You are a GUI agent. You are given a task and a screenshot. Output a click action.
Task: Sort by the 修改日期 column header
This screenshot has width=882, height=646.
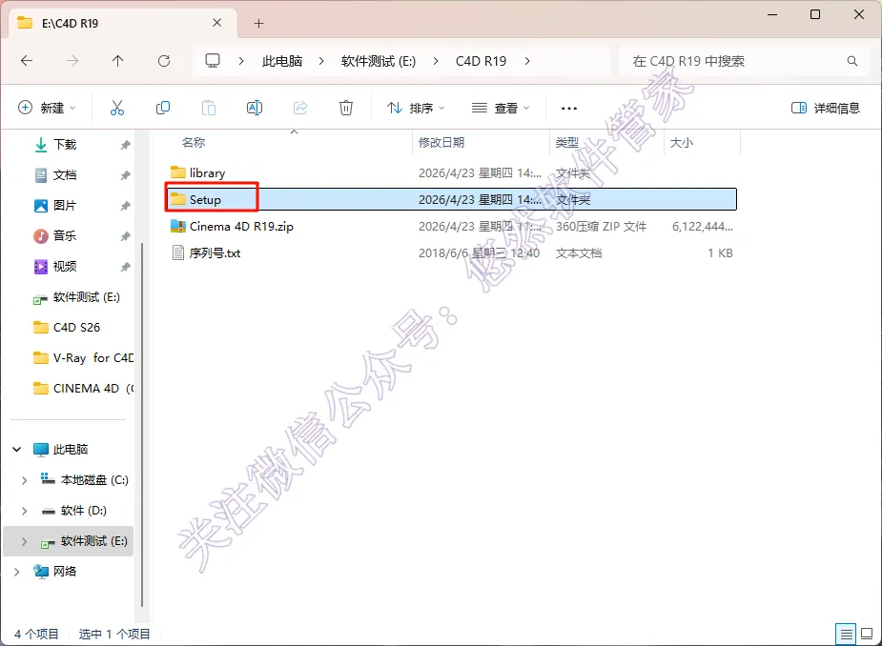441,142
